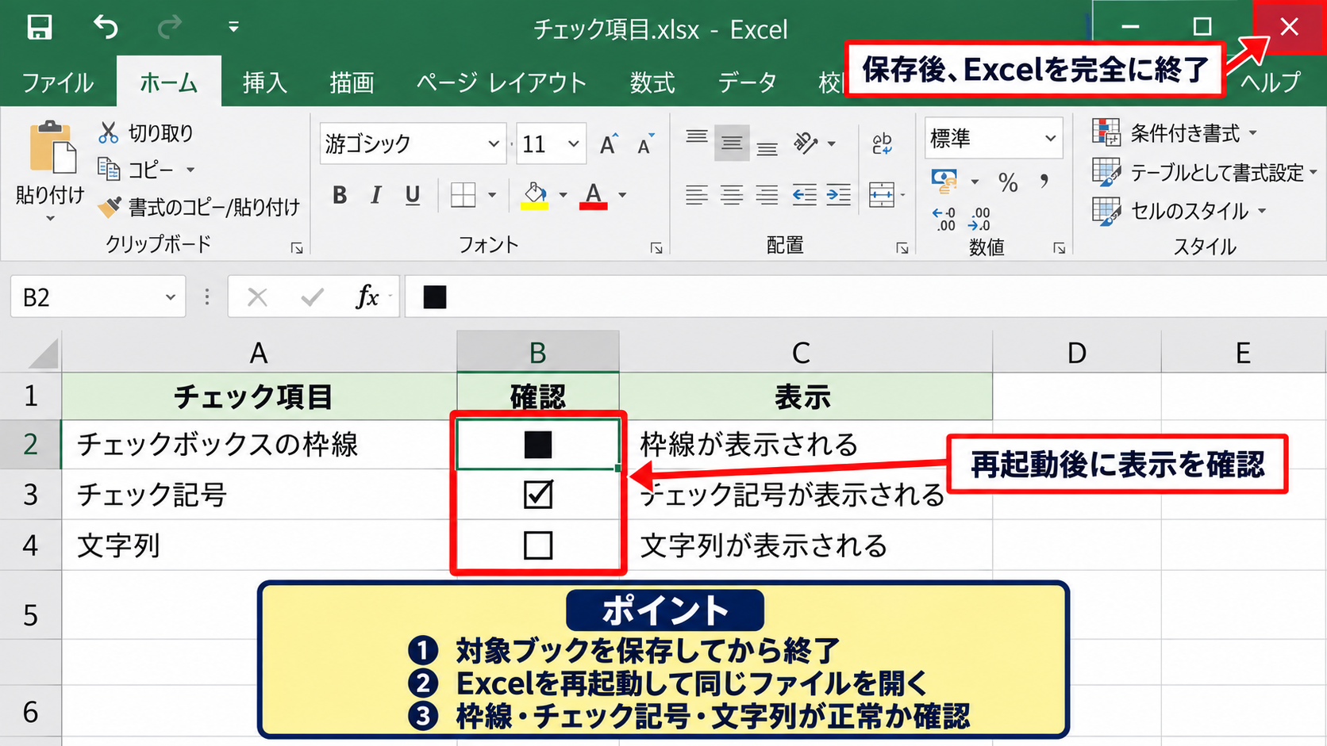Viewport: 1327px width, 746px height.
Task: Open Quick Access Toolbar customize arrow
Action: click(233, 27)
